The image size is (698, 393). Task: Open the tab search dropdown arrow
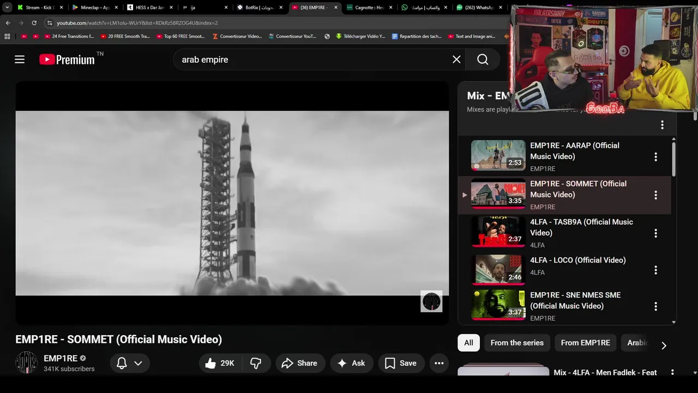click(7, 8)
